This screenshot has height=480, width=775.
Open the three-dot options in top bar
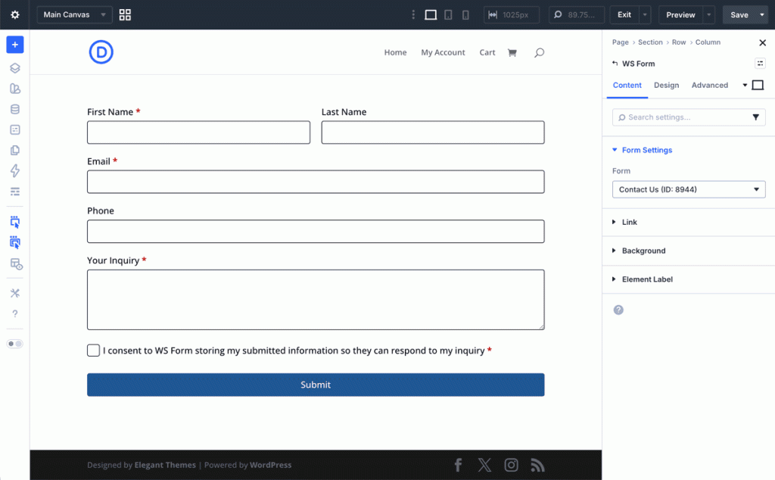(413, 15)
